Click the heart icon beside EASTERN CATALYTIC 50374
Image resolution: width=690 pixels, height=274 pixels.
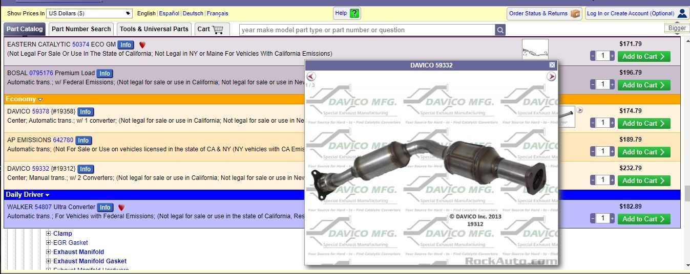pyautogui.click(x=142, y=45)
